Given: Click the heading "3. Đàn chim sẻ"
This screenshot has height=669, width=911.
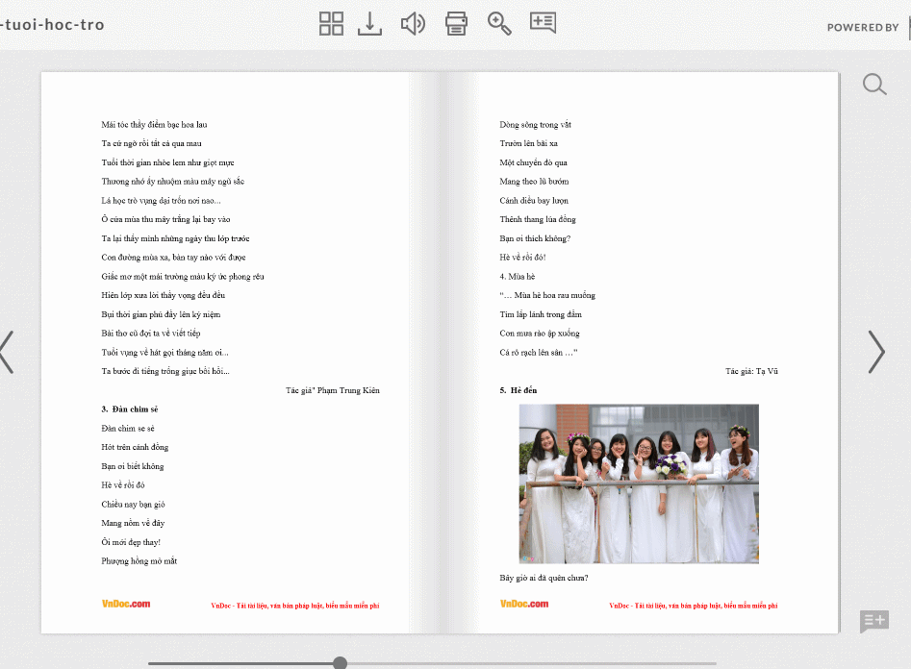Looking at the screenshot, I should [x=130, y=409].
